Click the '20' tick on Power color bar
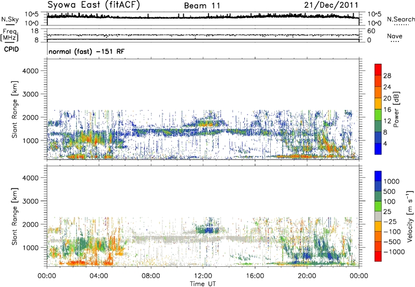415x287 pixels. [x=387, y=98]
